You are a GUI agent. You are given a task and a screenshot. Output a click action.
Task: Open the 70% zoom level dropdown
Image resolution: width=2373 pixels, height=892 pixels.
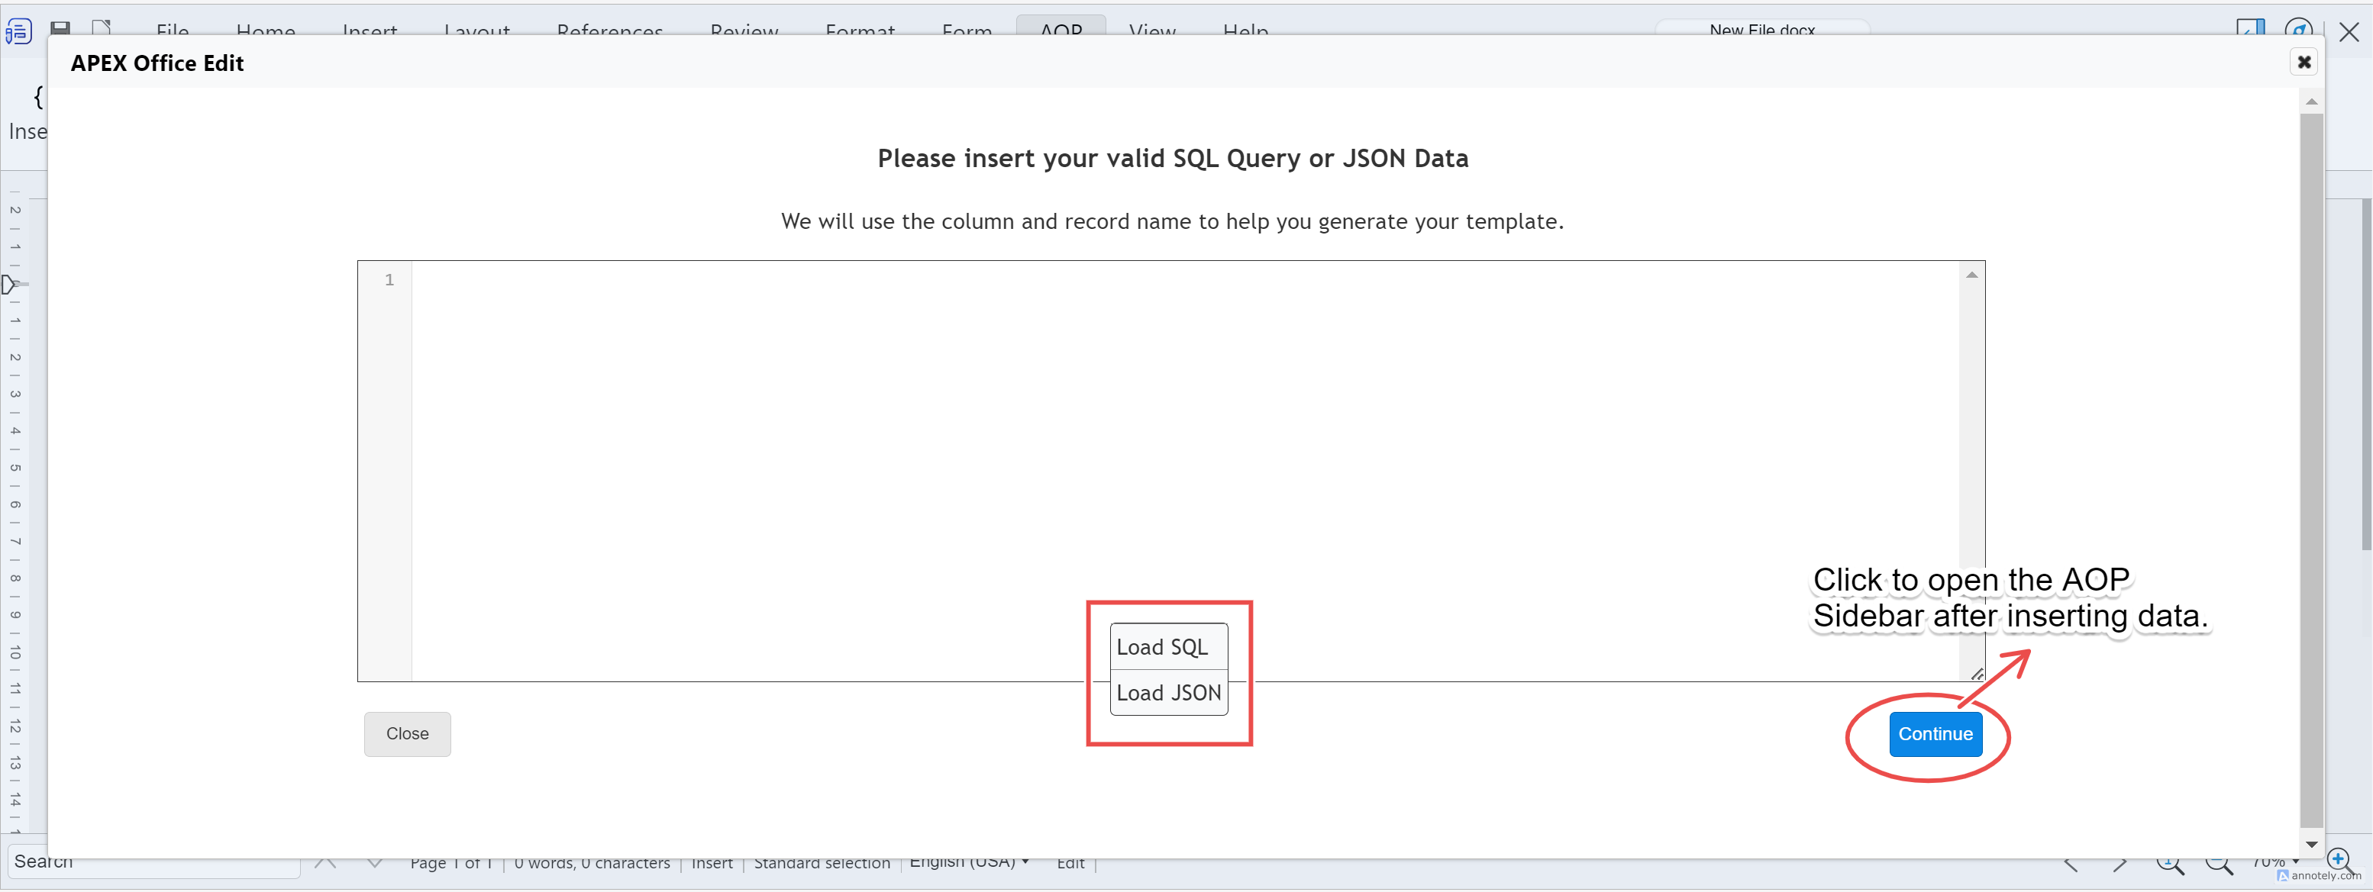tap(2275, 862)
